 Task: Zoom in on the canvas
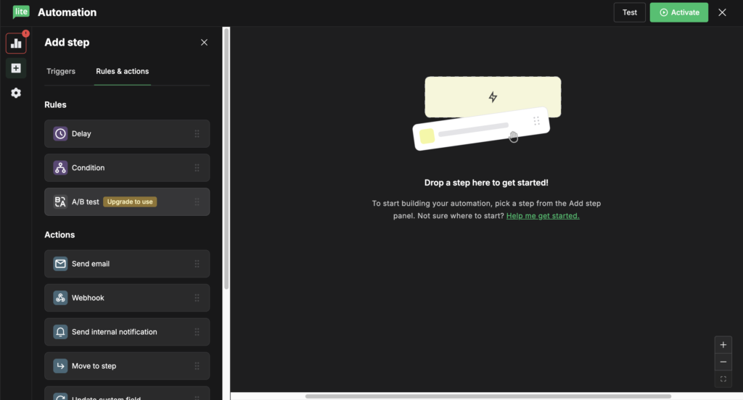[723, 345]
